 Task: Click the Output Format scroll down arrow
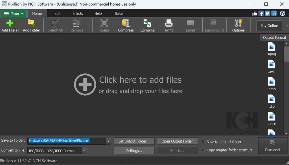coord(286,134)
